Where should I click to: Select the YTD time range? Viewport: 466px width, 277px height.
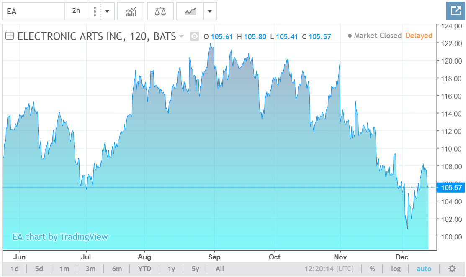[144, 269]
